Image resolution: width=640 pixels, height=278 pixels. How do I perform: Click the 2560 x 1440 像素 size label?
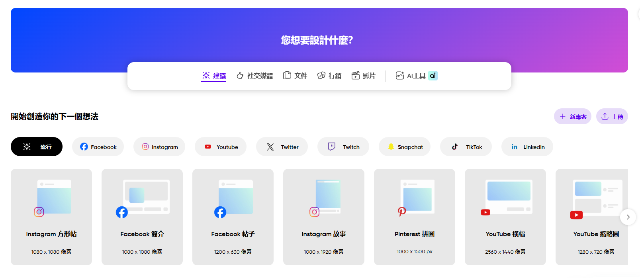click(505, 252)
